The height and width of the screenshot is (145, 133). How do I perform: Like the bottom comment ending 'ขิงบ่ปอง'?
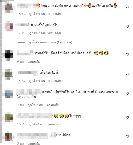(127, 137)
